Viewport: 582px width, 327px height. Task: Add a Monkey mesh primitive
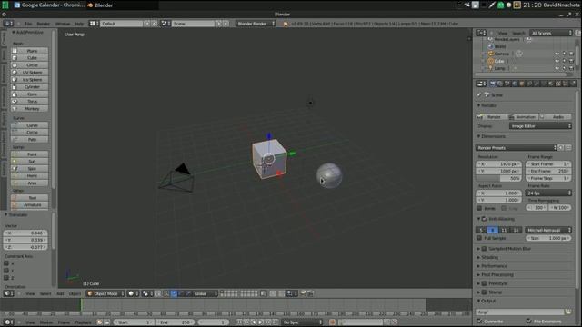(30, 109)
